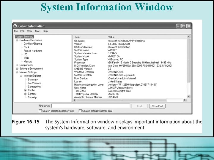Open the View menu

(x=29, y=31)
